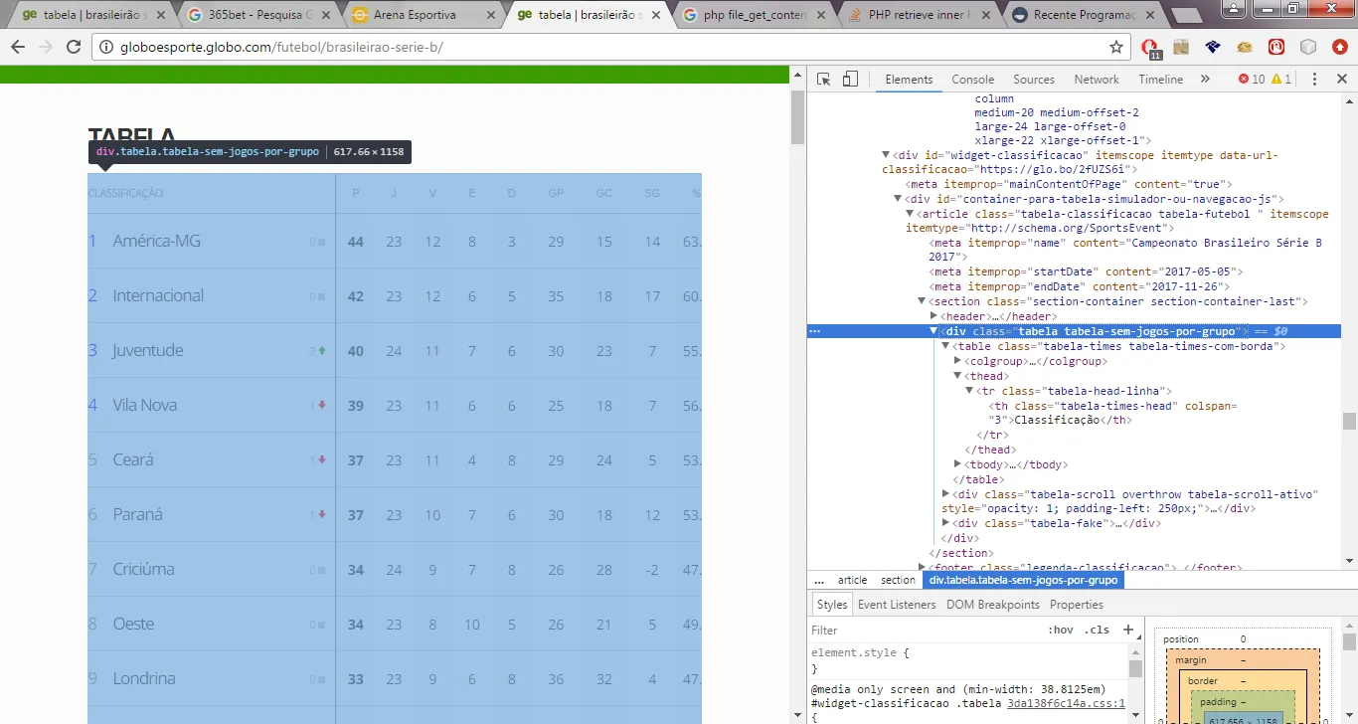Close the DevTools panel
The width and height of the screenshot is (1358, 724).
pos(1340,80)
